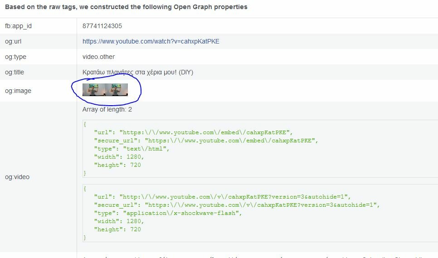Click the "type": "text/html" line
This screenshot has height=258, width=438.
[x=131, y=149]
